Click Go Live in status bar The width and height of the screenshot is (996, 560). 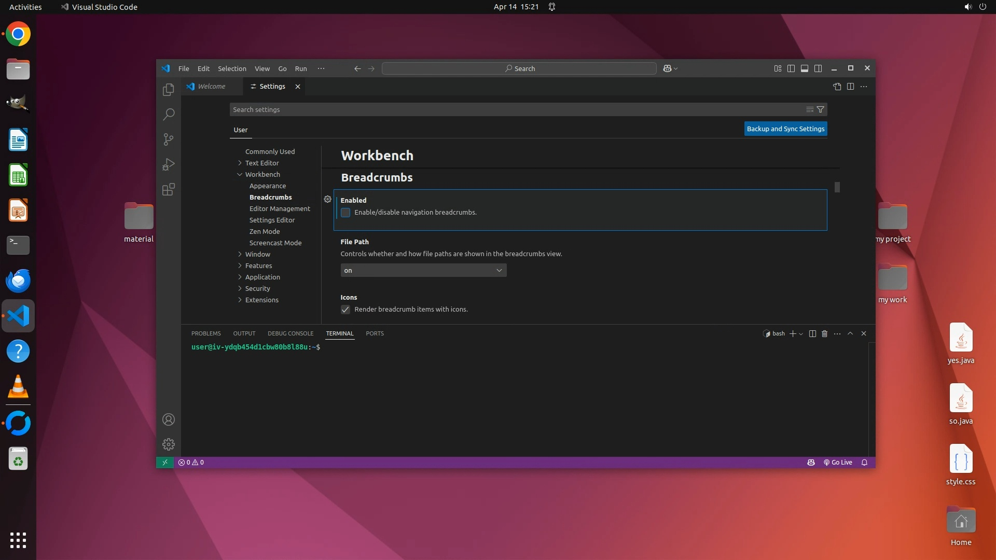[x=838, y=463]
